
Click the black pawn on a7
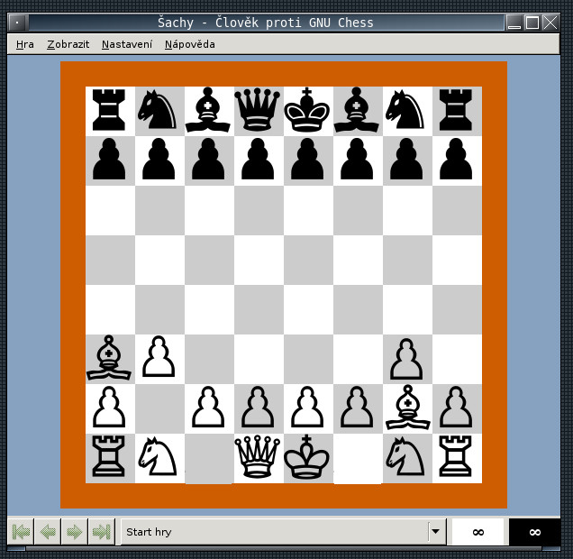click(x=109, y=159)
